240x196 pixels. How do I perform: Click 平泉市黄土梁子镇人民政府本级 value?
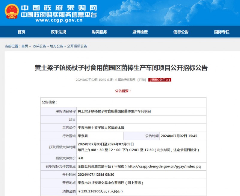(101, 128)
